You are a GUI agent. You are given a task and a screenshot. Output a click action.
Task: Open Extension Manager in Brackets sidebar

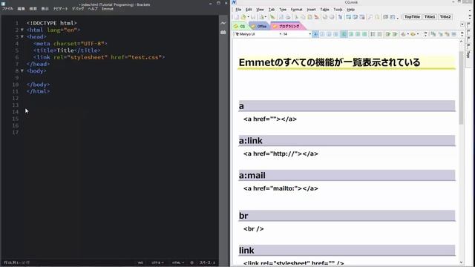(223, 32)
